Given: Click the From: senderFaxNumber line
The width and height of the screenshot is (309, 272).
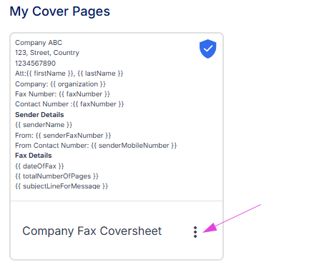Looking at the screenshot, I should 63,136.
